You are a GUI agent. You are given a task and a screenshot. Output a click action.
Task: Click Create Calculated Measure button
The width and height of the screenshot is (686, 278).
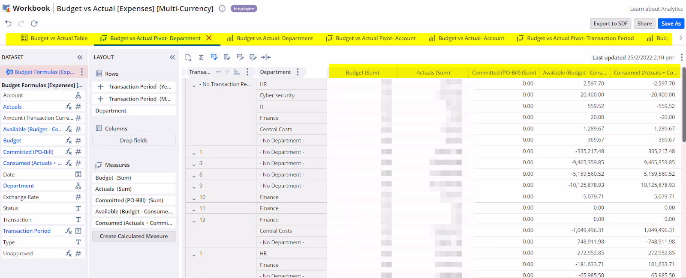[x=134, y=236]
